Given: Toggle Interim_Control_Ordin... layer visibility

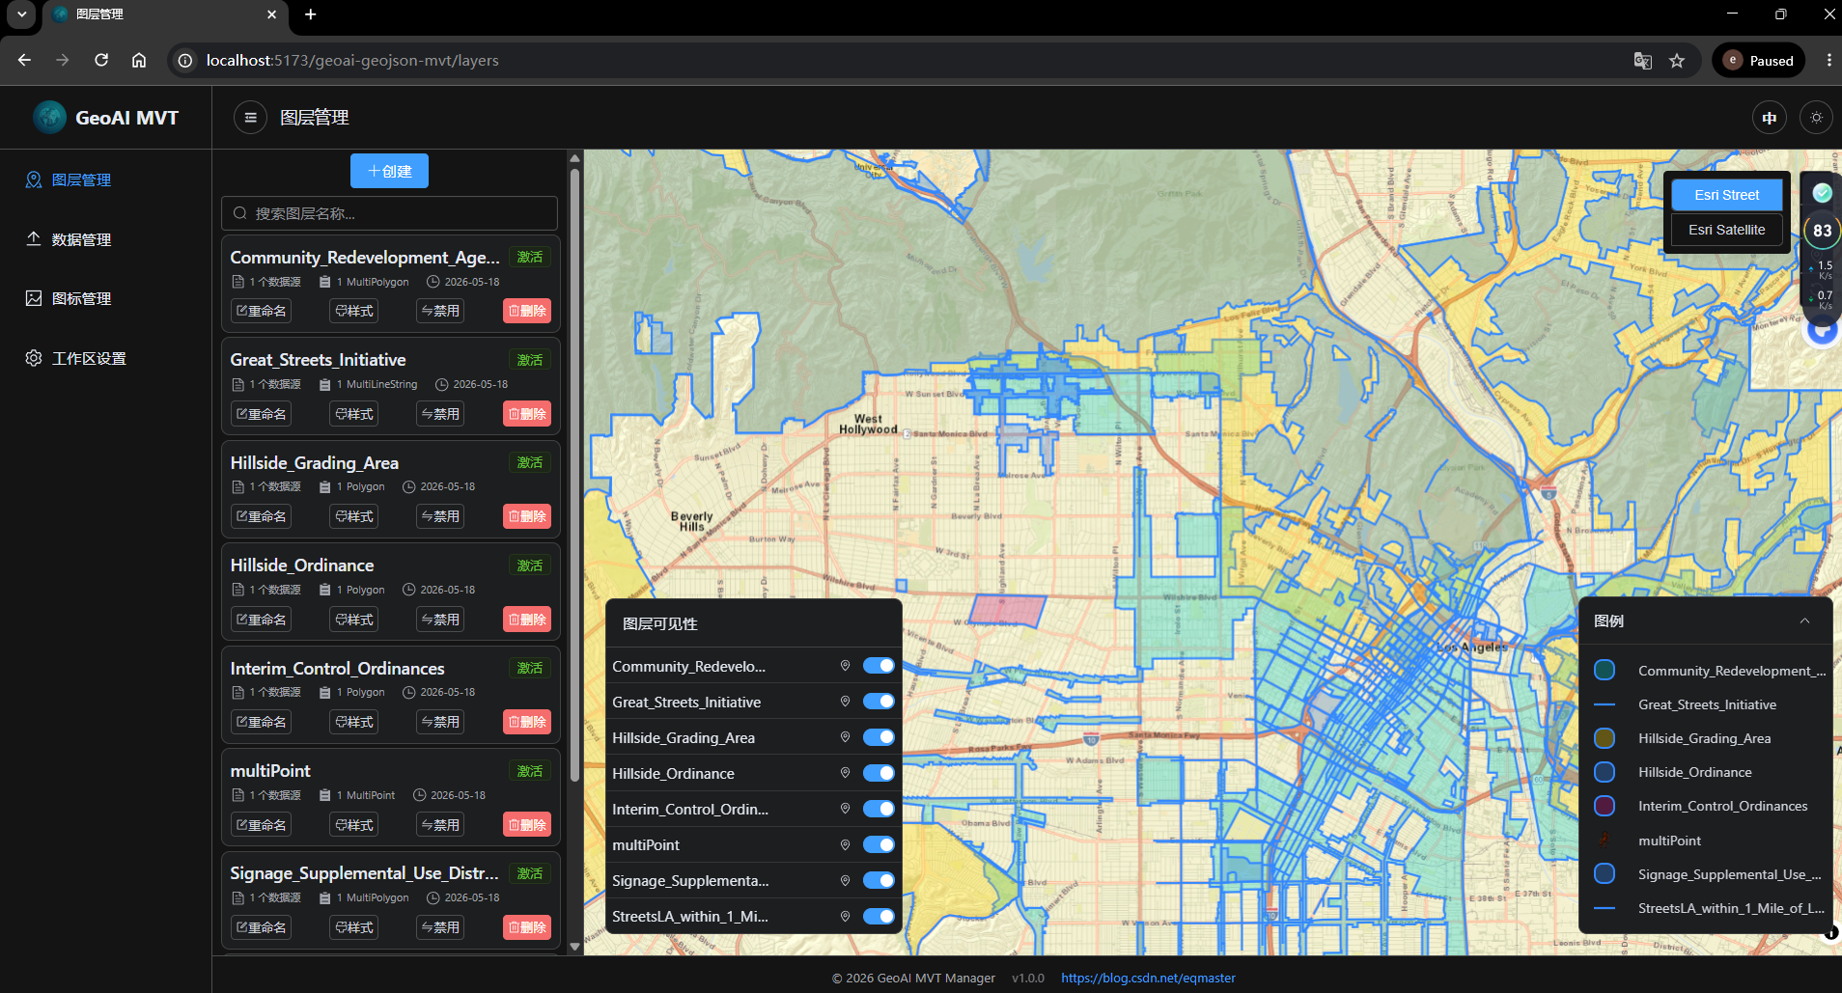Looking at the screenshot, I should coord(879,809).
